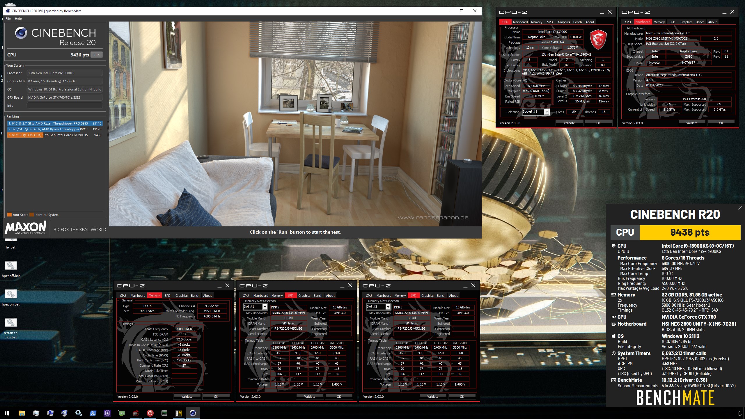Open the first monitor-with-checkmark taskbar icon

pyautogui.click(x=50, y=413)
